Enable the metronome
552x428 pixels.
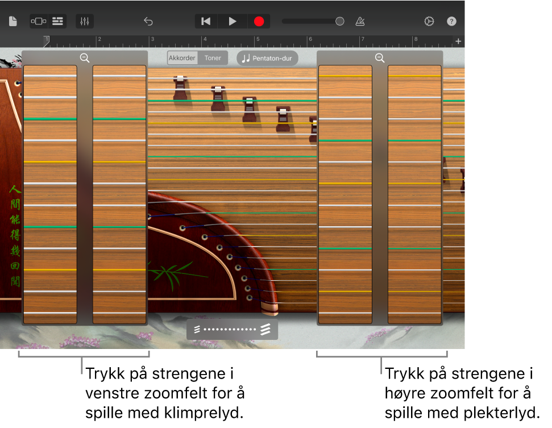tap(360, 21)
